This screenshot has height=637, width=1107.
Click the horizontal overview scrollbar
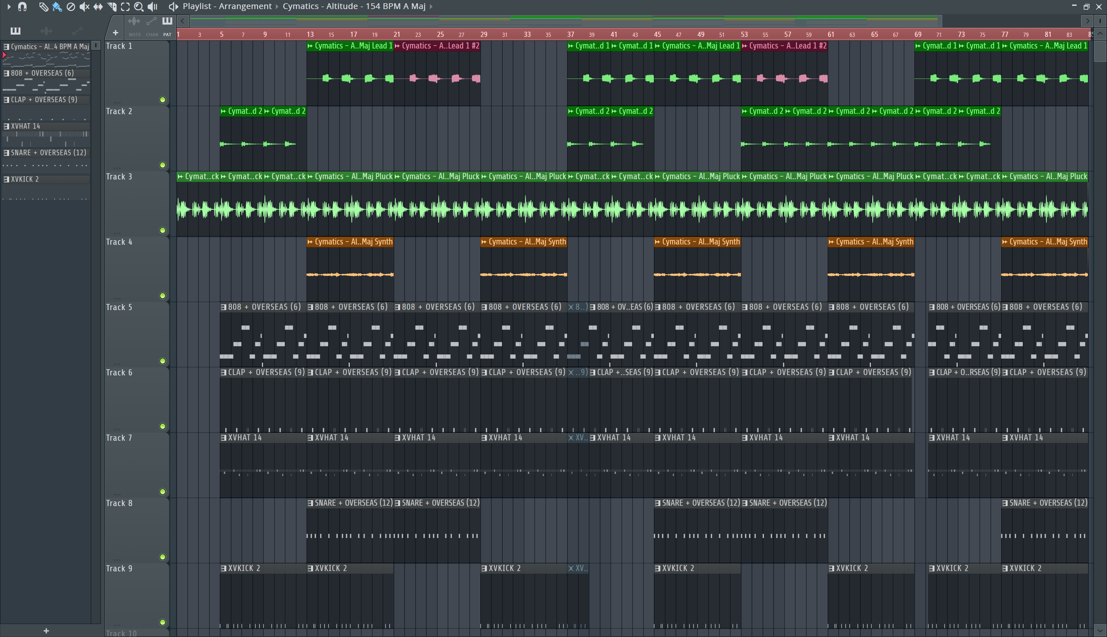point(565,21)
